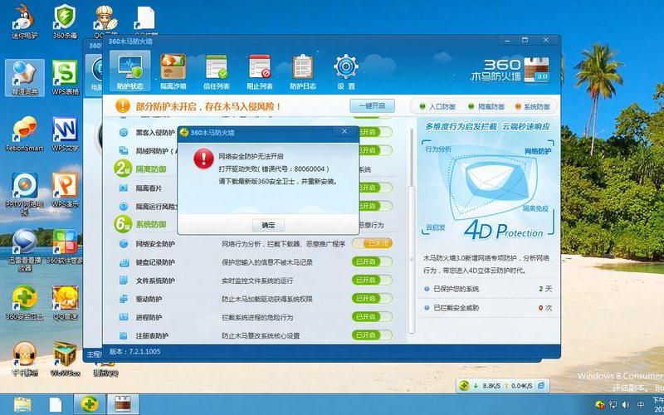The height and width of the screenshot is (415, 664).
Task: Click the 6层 系统防御 section header
Action: 140,224
